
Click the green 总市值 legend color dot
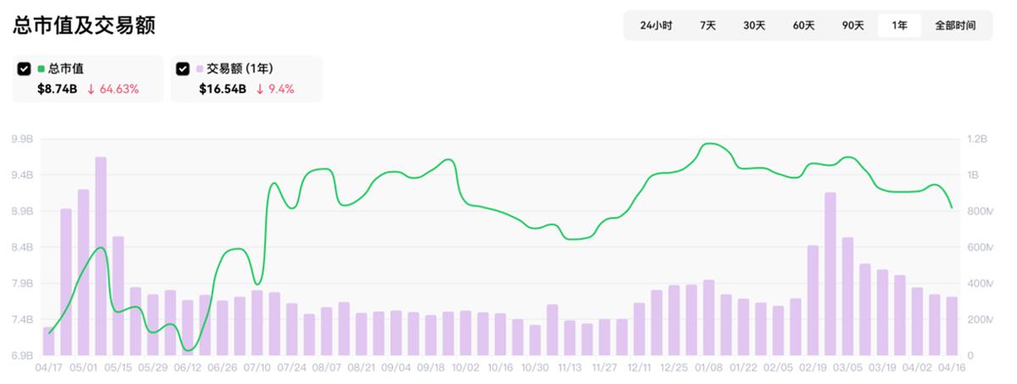click(41, 69)
